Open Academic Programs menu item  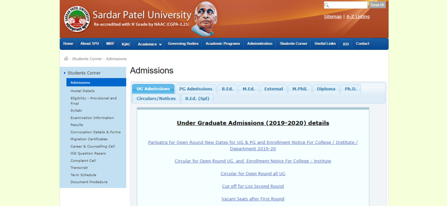click(223, 44)
